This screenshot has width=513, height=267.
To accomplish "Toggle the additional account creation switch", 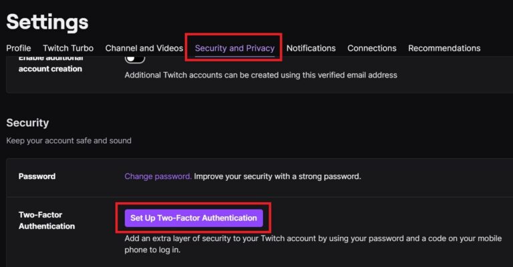I will click(x=135, y=59).
